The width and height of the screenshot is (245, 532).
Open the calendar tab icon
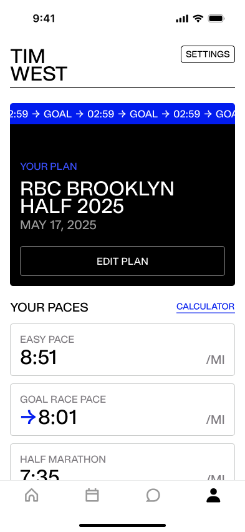point(92,495)
